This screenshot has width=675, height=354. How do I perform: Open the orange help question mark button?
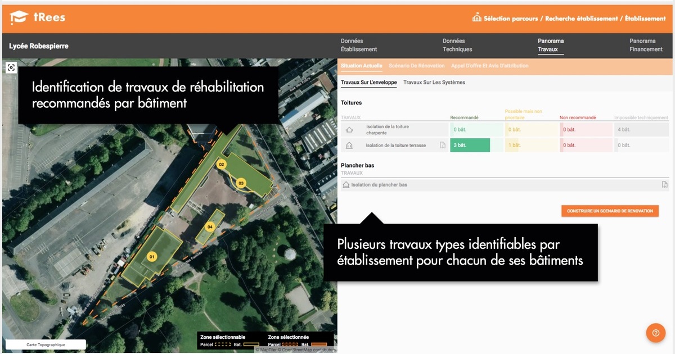coord(655,333)
